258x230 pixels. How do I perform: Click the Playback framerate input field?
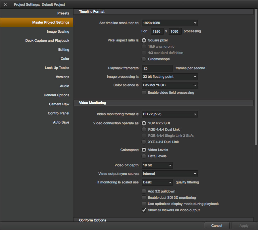coord(157,68)
